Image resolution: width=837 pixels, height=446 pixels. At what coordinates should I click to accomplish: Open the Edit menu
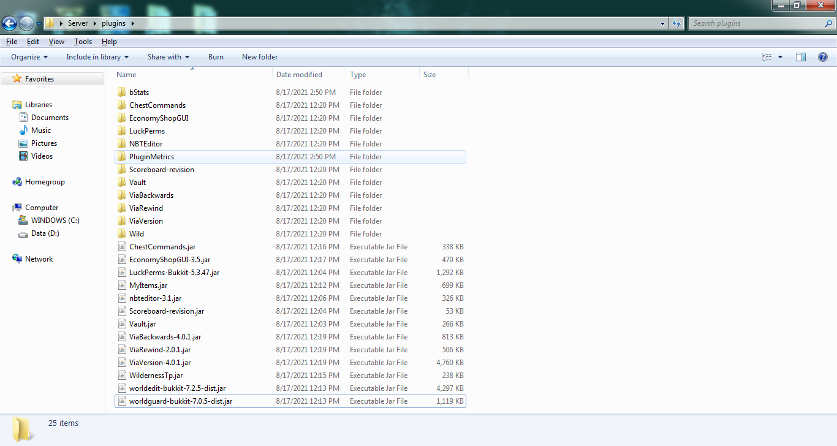tap(33, 42)
